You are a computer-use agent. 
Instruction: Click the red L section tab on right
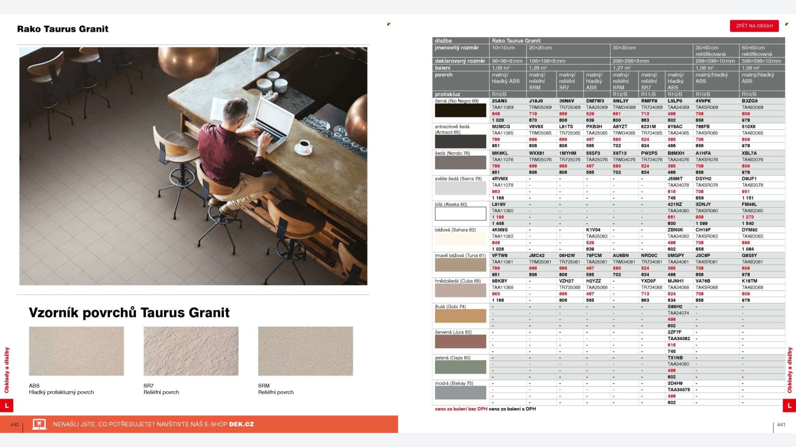coord(789,406)
